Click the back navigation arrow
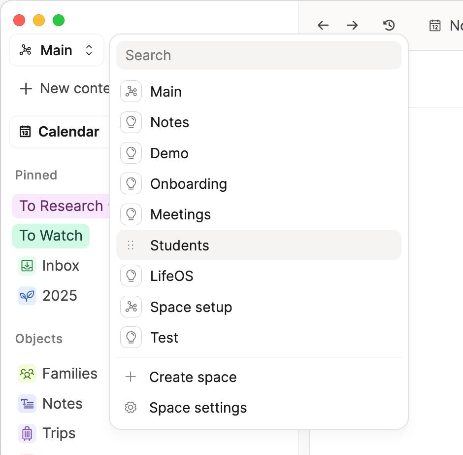The width and height of the screenshot is (463, 455). (x=323, y=25)
